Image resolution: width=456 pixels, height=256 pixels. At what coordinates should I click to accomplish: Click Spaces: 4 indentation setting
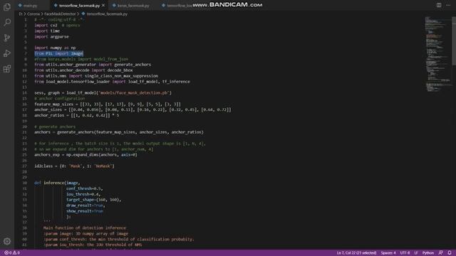pyautogui.click(x=388, y=253)
